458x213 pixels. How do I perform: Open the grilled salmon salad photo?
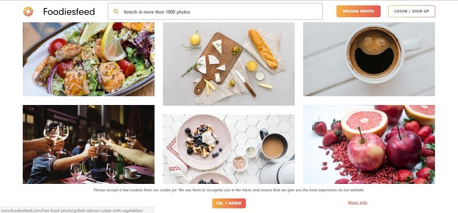pyautogui.click(x=89, y=59)
